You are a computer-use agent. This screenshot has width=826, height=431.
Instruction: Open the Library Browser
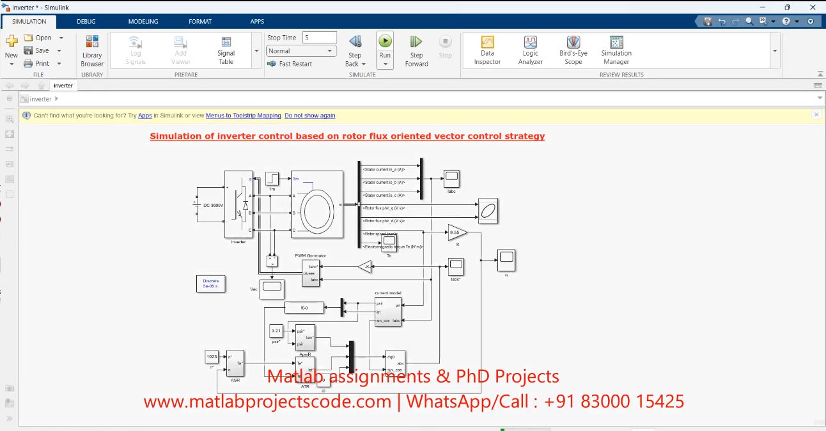click(92, 51)
